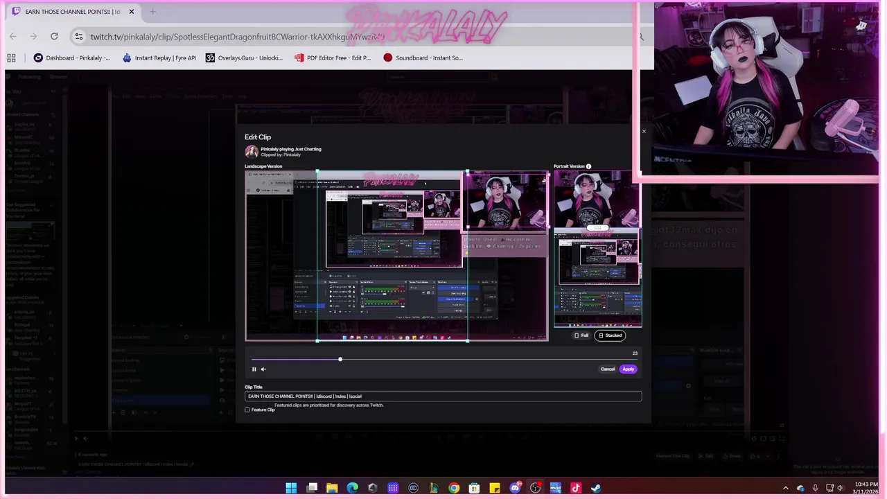887x499 pixels.
Task: Open site information icon in address bar
Action: [x=79, y=37]
